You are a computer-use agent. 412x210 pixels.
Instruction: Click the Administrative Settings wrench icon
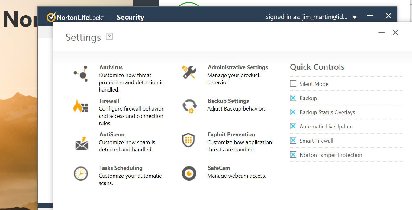pos(189,73)
